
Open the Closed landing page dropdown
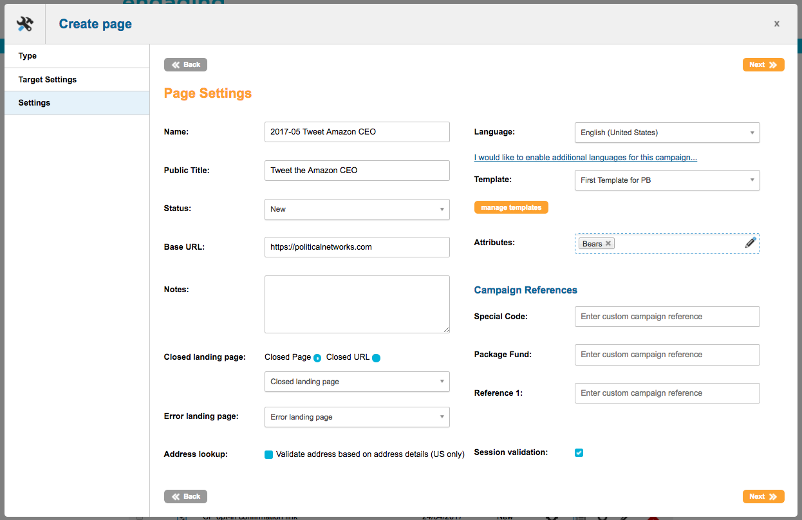pyautogui.click(x=357, y=382)
